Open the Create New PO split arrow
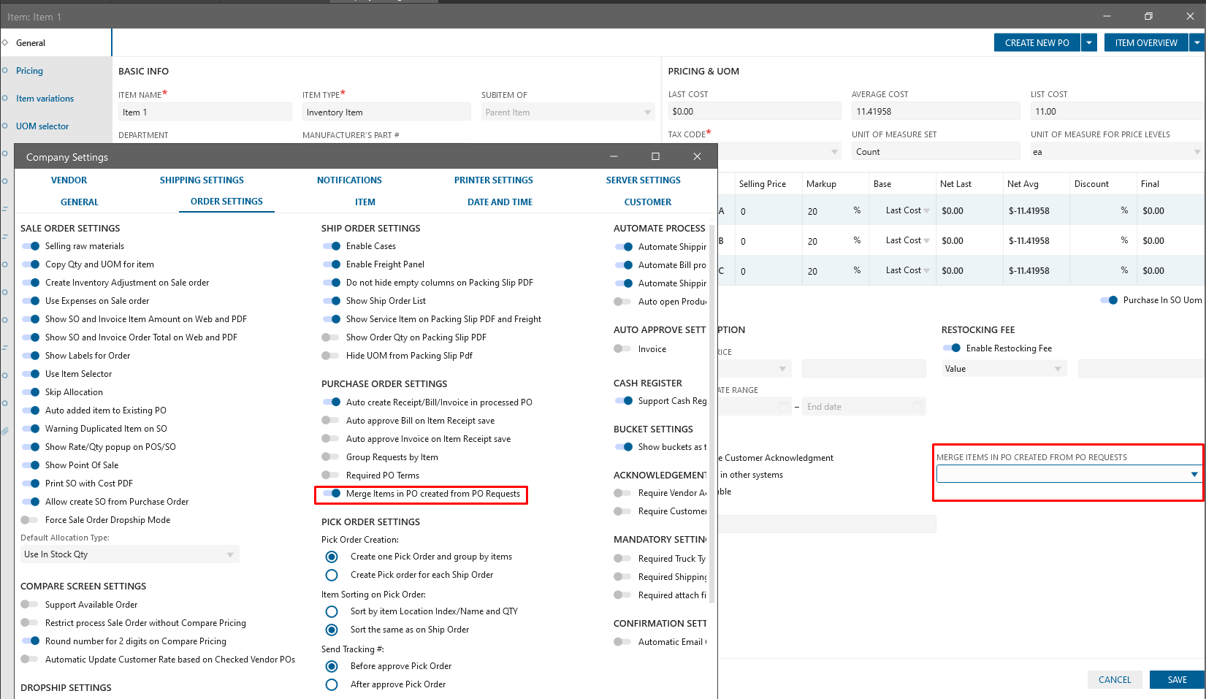1206x699 pixels. click(1089, 43)
